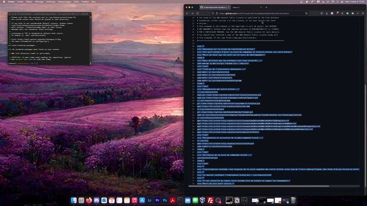Open Finder from the Dock
The image size is (367, 206).
[74, 200]
